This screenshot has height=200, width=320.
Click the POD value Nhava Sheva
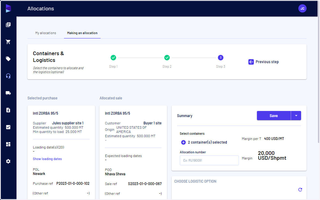coord(115,174)
